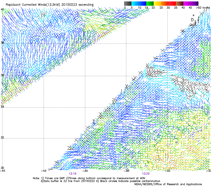The height and width of the screenshot is (186, 211).
Task: Click the chart title 'Rapidscat Corrected Winds'
Action: pos(26,5)
